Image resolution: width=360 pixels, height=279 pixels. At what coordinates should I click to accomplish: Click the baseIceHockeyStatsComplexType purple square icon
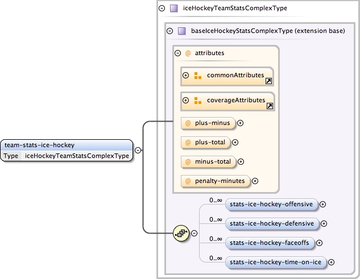tap(181, 31)
